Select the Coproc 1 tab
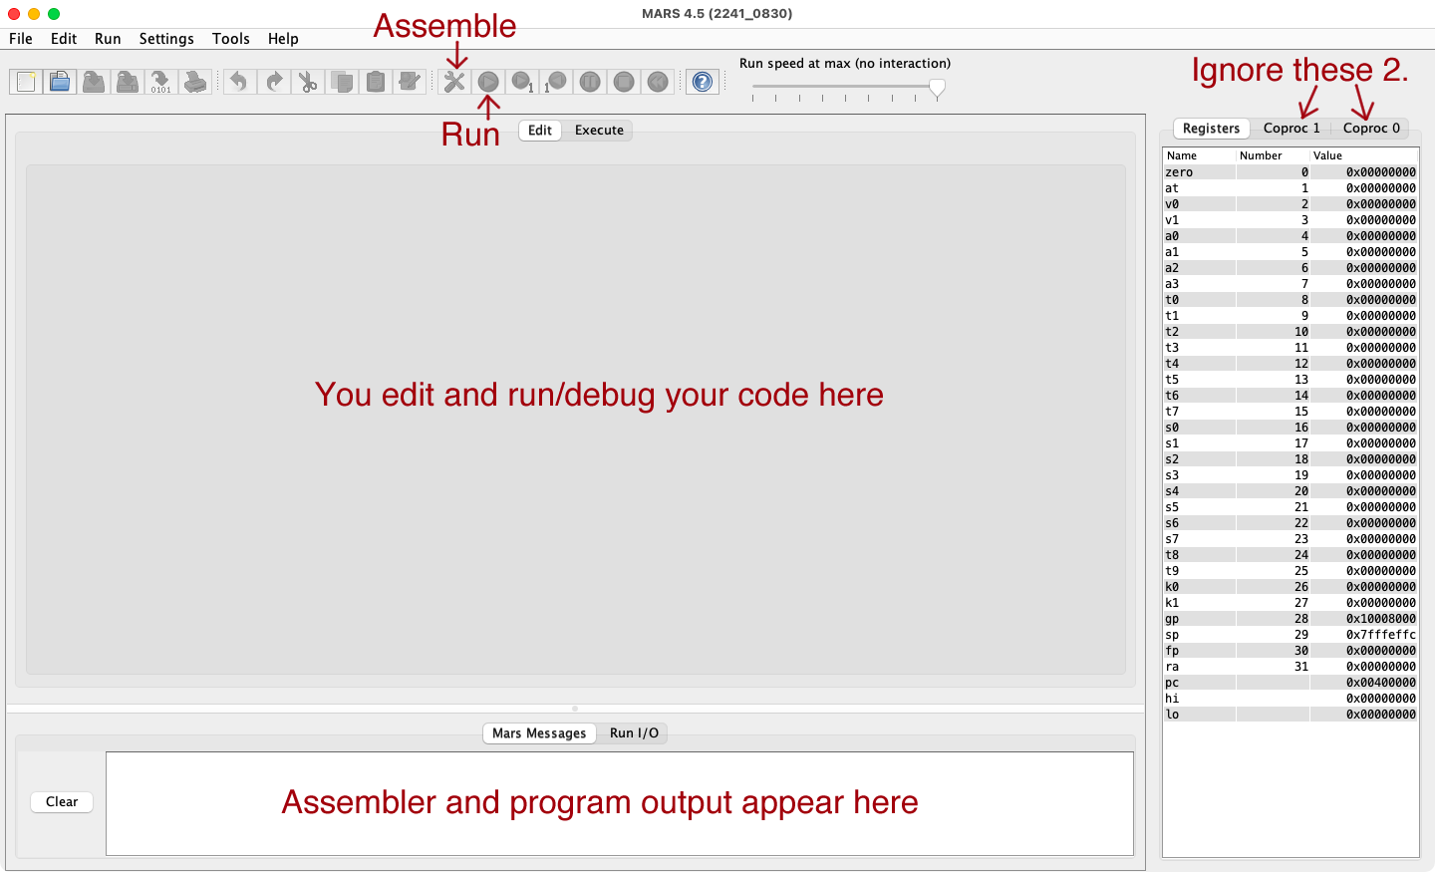Image resolution: width=1435 pixels, height=872 pixels. 1291,129
